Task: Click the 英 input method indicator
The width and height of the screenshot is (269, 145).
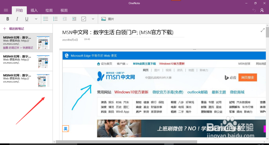Action: [66, 129]
